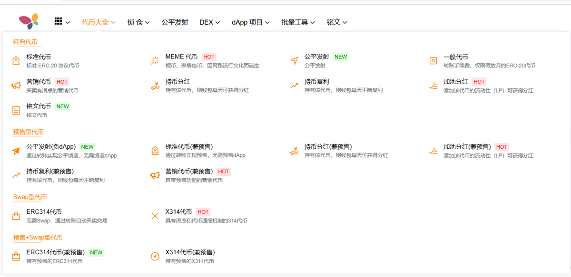Click the butterfly site logo
This screenshot has width=571, height=277.
[29, 21]
